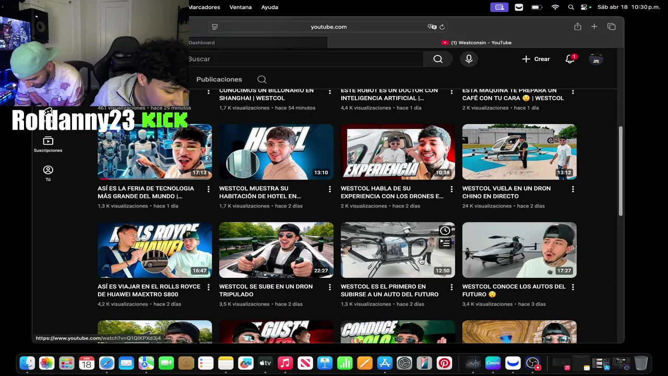Open Pinterest from the Dock
The width and height of the screenshot is (668, 376).
pos(444,363)
